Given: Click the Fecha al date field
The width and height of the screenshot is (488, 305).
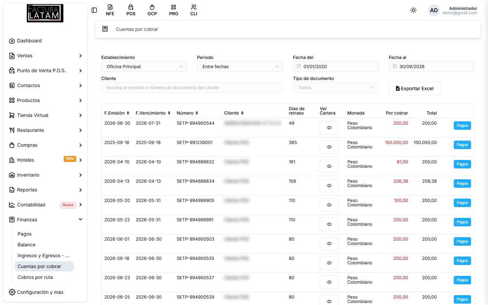Looking at the screenshot, I should 431,66.
